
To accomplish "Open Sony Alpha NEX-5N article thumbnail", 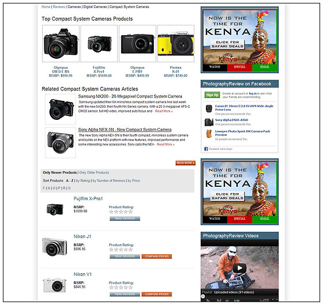I will tap(61, 143).
